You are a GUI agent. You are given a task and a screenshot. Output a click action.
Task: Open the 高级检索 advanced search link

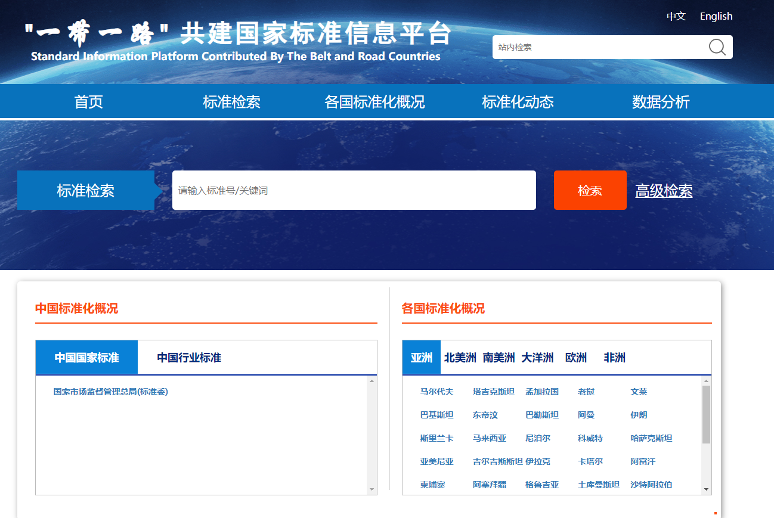pos(664,191)
